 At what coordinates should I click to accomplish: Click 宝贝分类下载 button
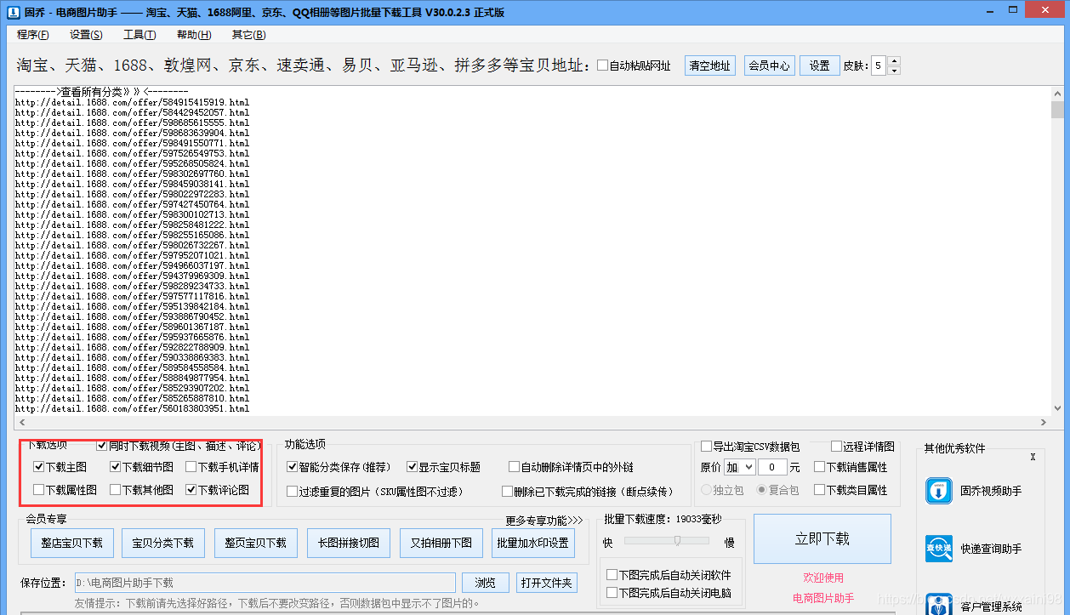tap(162, 543)
